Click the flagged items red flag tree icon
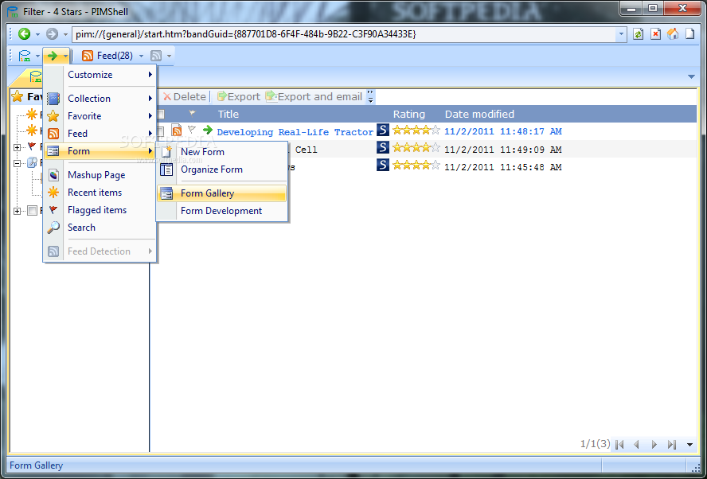This screenshot has height=479, width=707. click(x=32, y=146)
